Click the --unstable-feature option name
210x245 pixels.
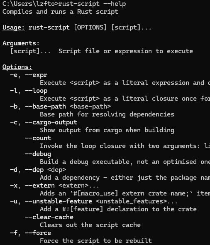pyautogui.click(x=59, y=201)
